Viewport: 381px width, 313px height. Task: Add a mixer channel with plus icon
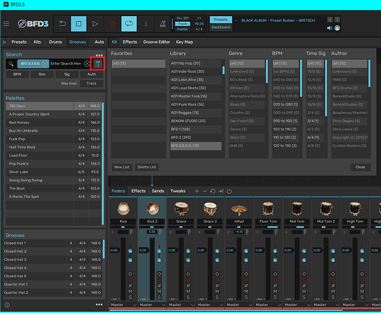pyautogui.click(x=196, y=191)
